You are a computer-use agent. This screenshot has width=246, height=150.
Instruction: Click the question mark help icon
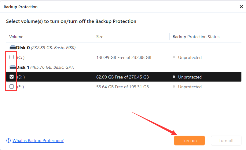[x=9, y=141]
